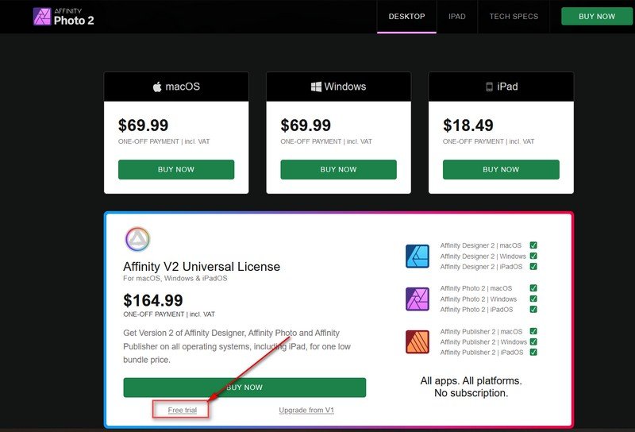
Task: Click 'Affinity Publisher 2 | iPadOS' label
Action: (x=482, y=353)
